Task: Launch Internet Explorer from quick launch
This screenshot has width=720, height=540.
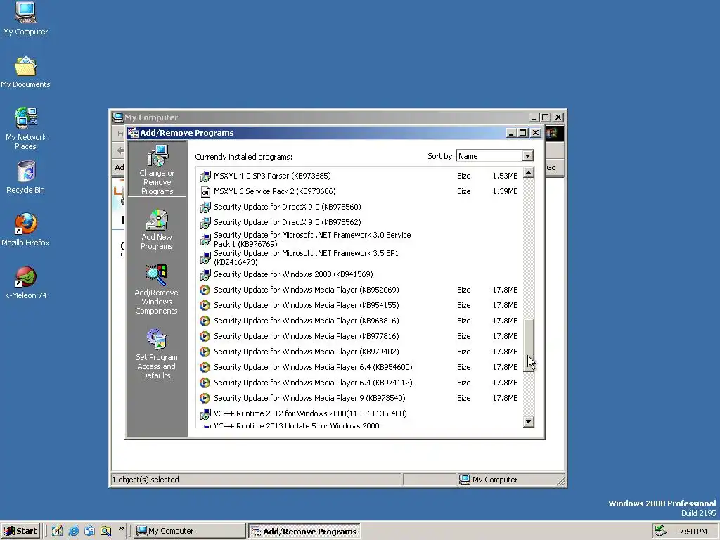Action: point(73,531)
